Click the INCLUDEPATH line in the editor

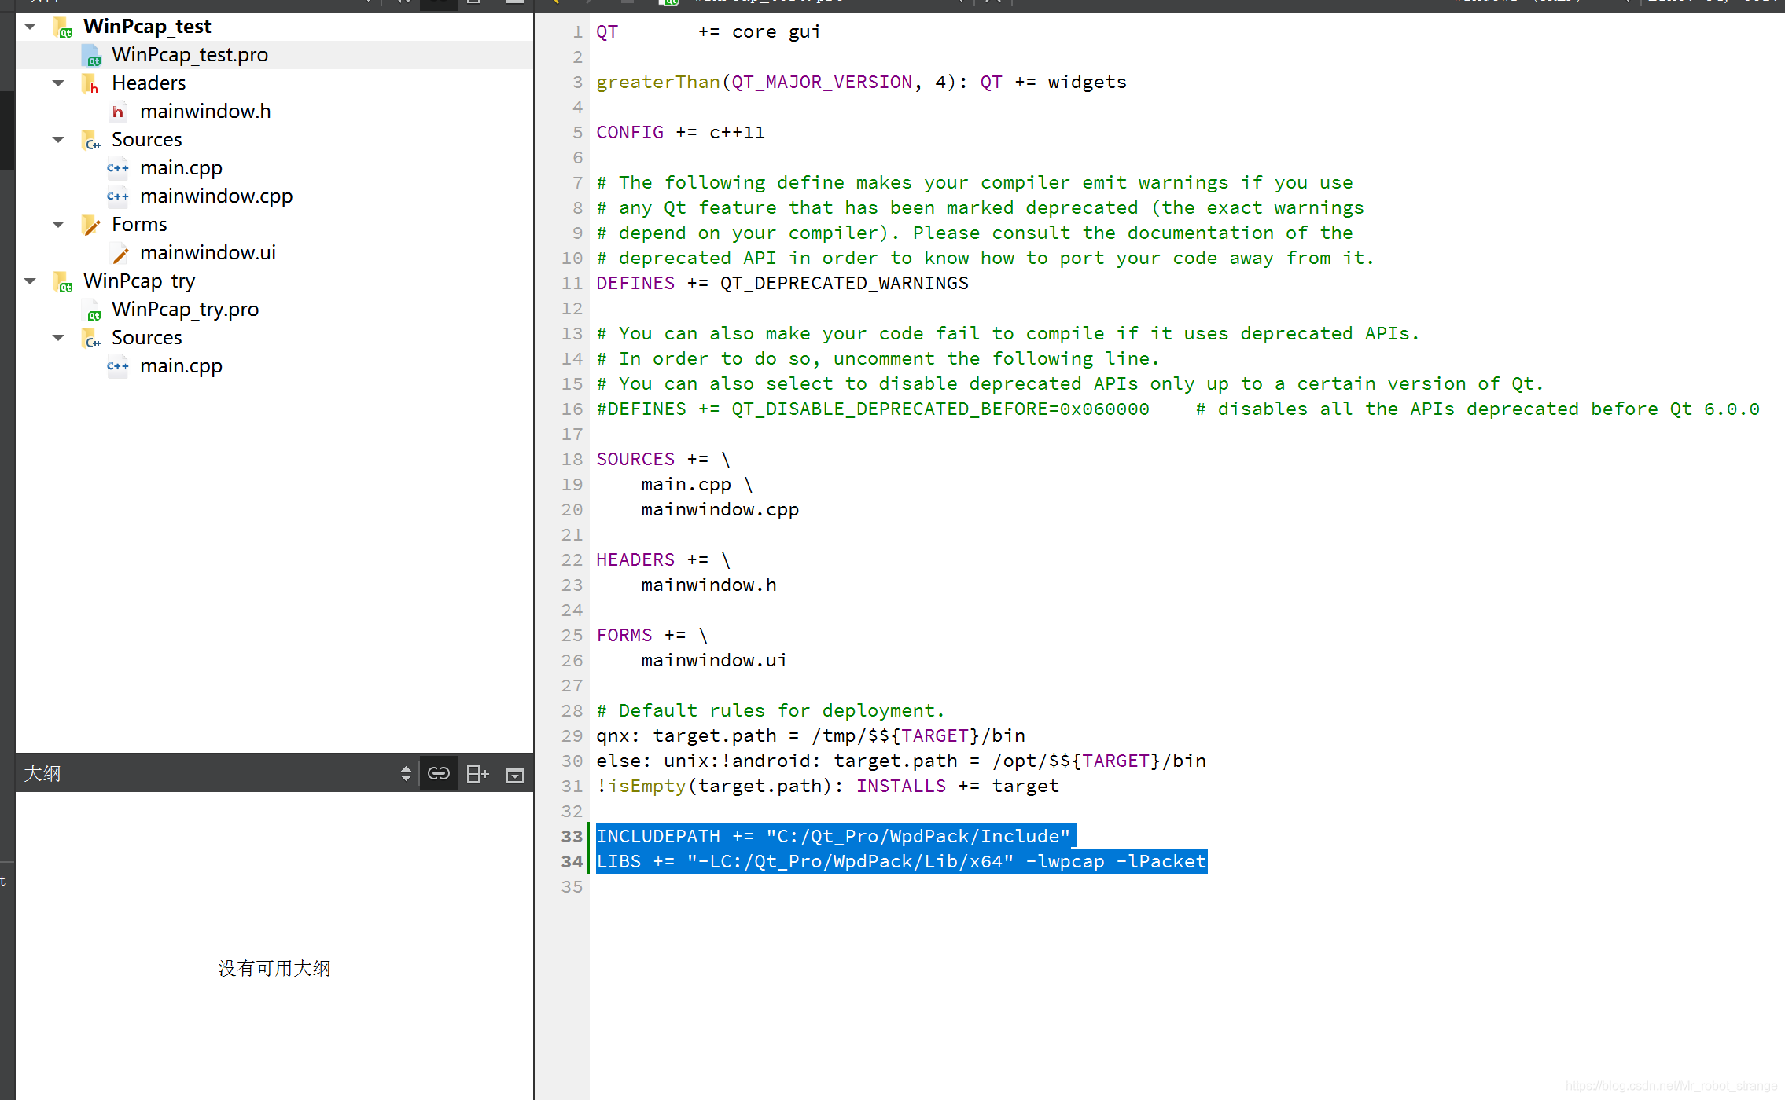pyautogui.click(x=834, y=837)
